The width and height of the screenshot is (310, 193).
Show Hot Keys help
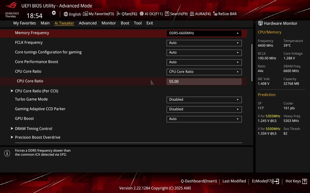point(293,181)
